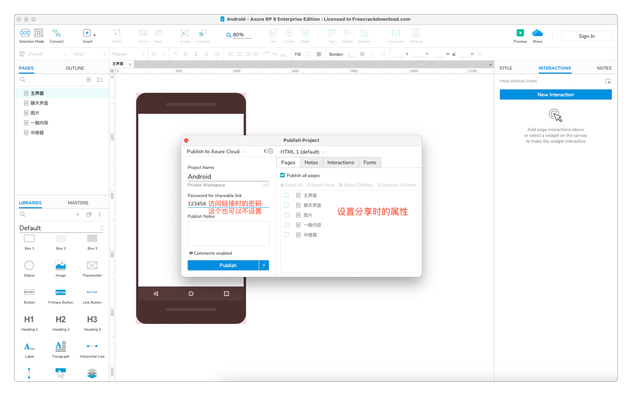Add a new folder in Pages panel
Image resolution: width=632 pixels, height=396 pixels.
99,80
